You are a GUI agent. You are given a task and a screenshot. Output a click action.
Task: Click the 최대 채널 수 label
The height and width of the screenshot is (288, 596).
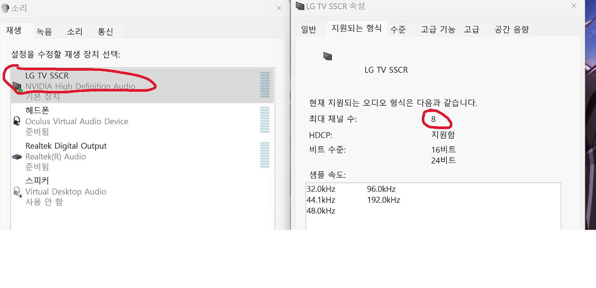coord(333,119)
